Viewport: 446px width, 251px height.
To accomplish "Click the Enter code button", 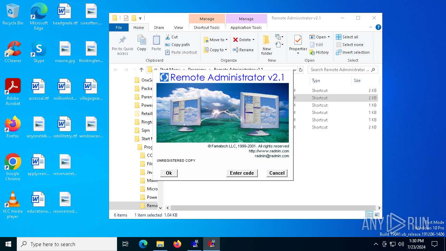I will click(x=242, y=173).
